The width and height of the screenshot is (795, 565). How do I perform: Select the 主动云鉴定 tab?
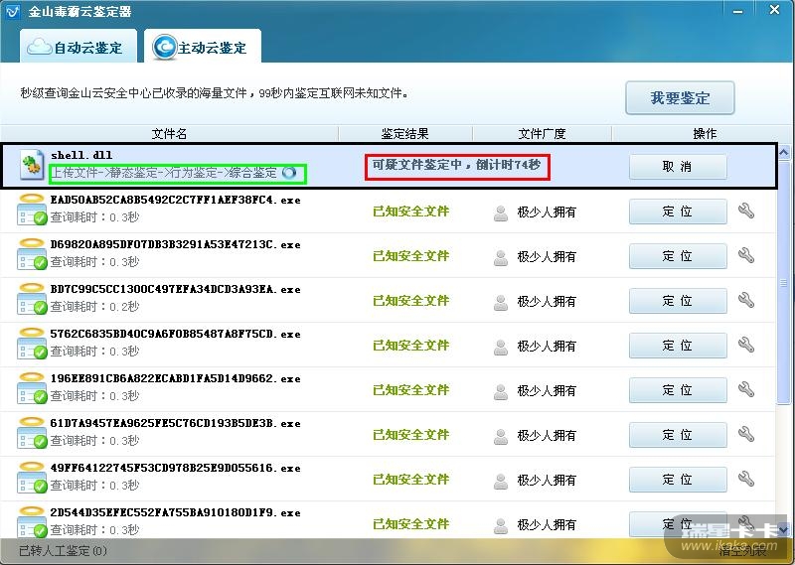pyautogui.click(x=203, y=47)
